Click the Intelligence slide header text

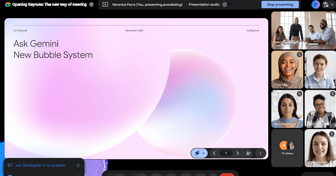tap(253, 30)
